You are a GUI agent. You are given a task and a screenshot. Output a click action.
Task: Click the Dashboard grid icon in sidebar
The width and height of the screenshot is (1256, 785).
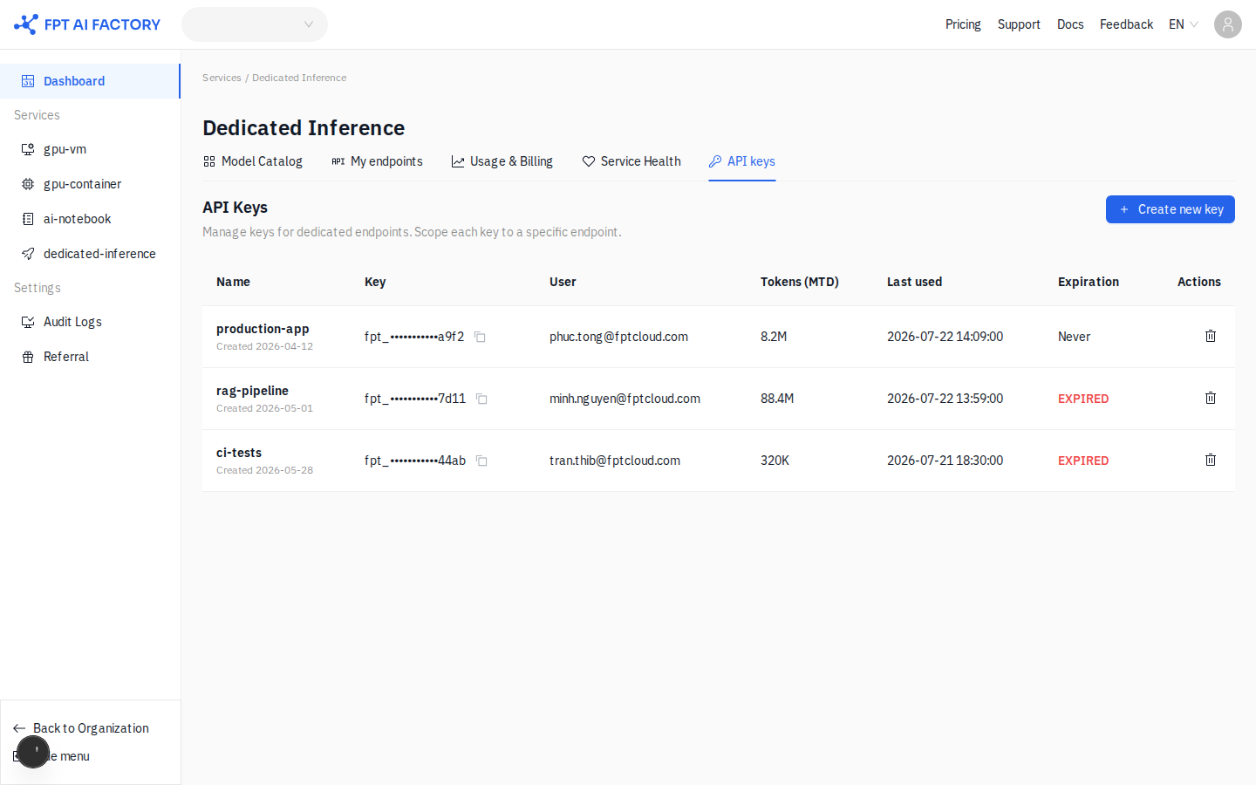[28, 81]
